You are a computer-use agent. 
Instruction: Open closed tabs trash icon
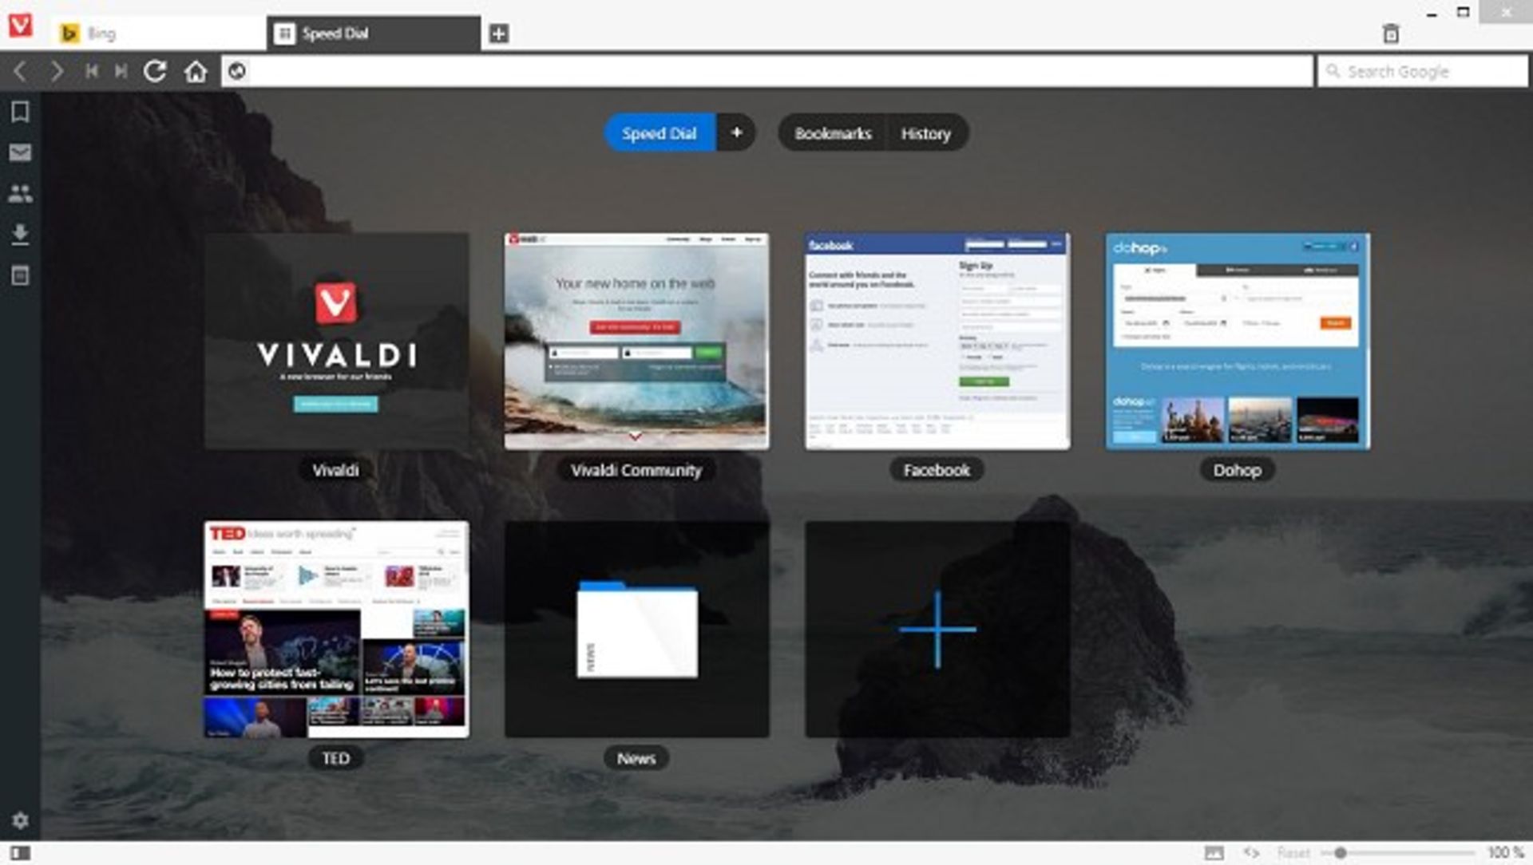point(1391,33)
